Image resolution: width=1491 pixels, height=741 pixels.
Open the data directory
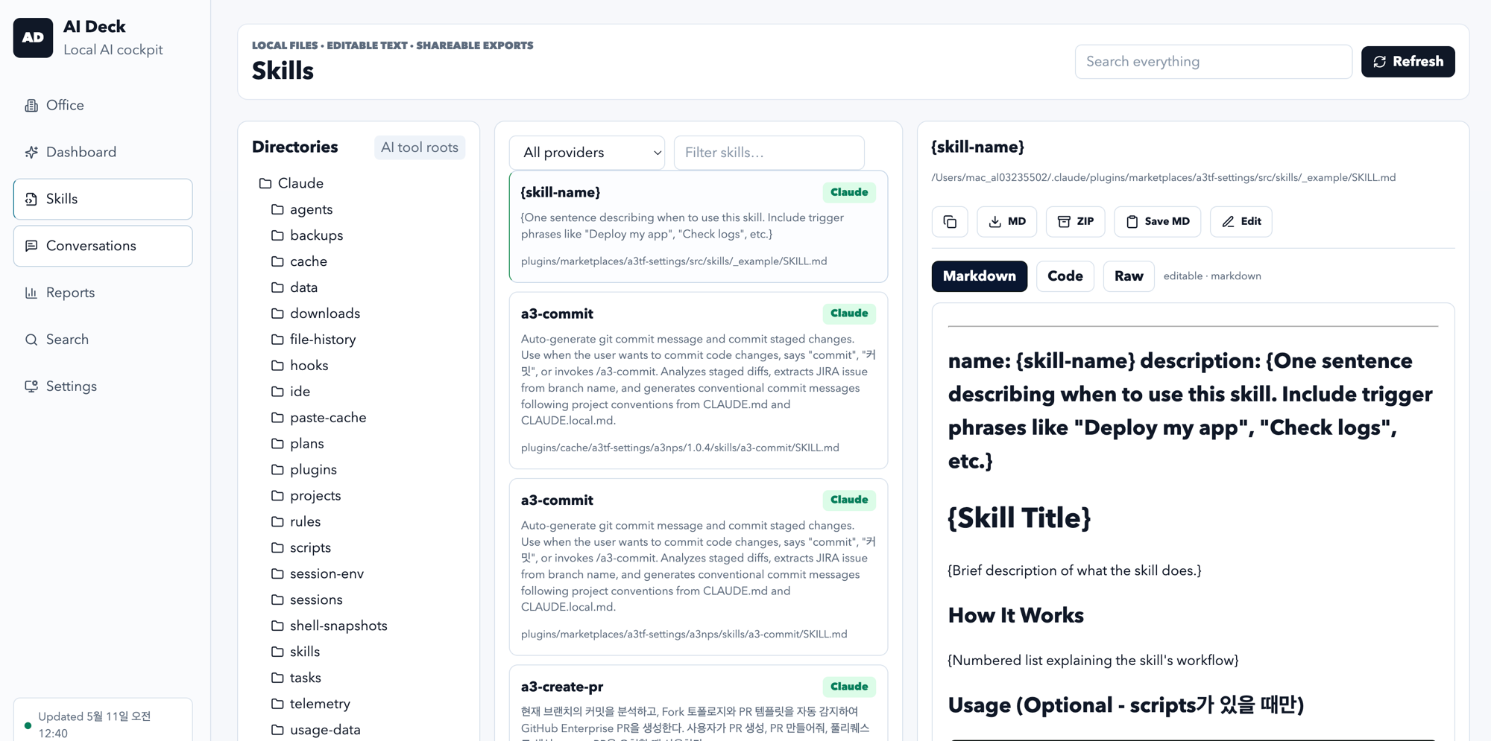point(303,287)
